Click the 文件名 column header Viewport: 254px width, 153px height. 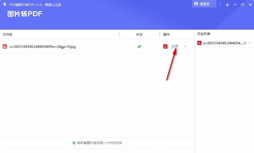click(x=8, y=35)
